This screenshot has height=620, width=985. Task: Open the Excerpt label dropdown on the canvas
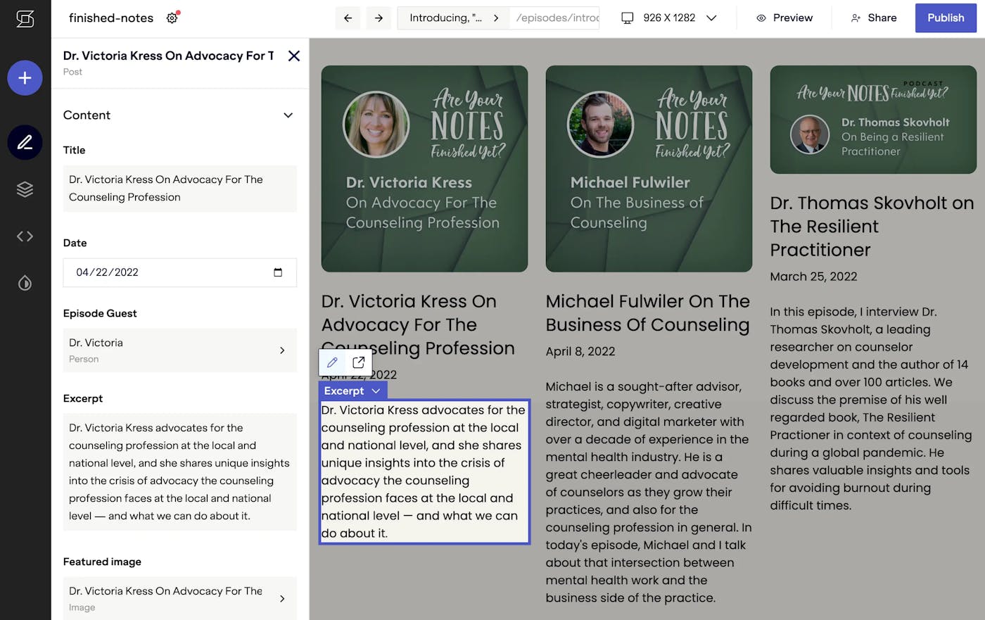pyautogui.click(x=376, y=390)
